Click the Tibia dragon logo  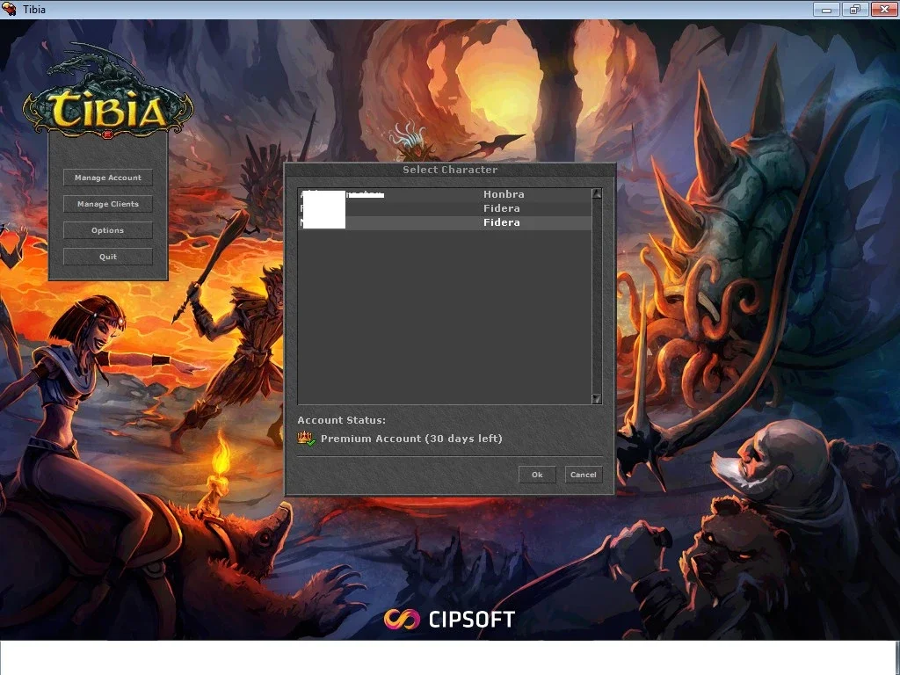click(x=107, y=93)
